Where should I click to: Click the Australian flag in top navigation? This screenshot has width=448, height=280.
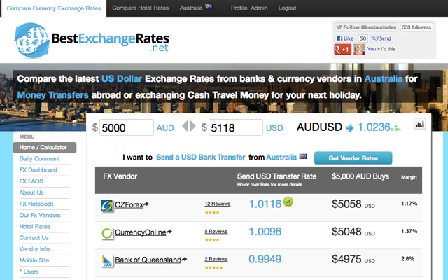tap(209, 6)
